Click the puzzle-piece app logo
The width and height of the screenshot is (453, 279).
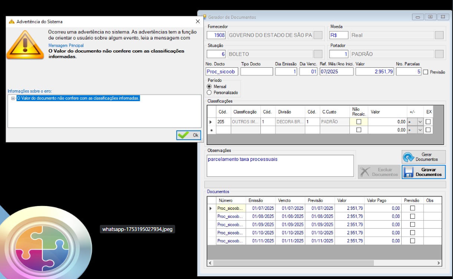pyautogui.click(x=42, y=247)
